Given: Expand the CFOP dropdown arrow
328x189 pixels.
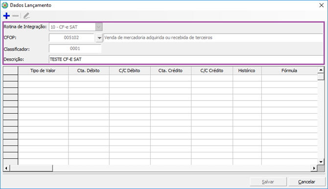Looking at the screenshot, I should [x=99, y=38].
